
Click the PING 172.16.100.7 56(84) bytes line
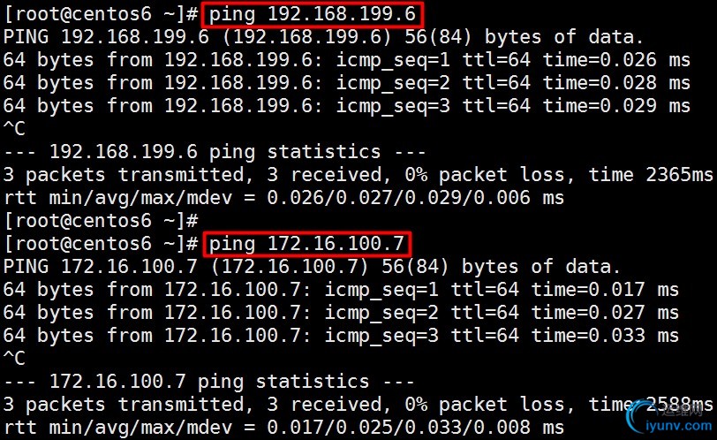coord(312,267)
